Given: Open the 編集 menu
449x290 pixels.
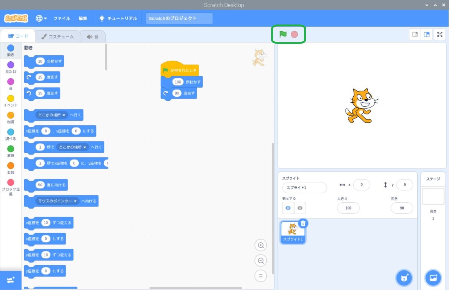Looking at the screenshot, I should point(83,18).
